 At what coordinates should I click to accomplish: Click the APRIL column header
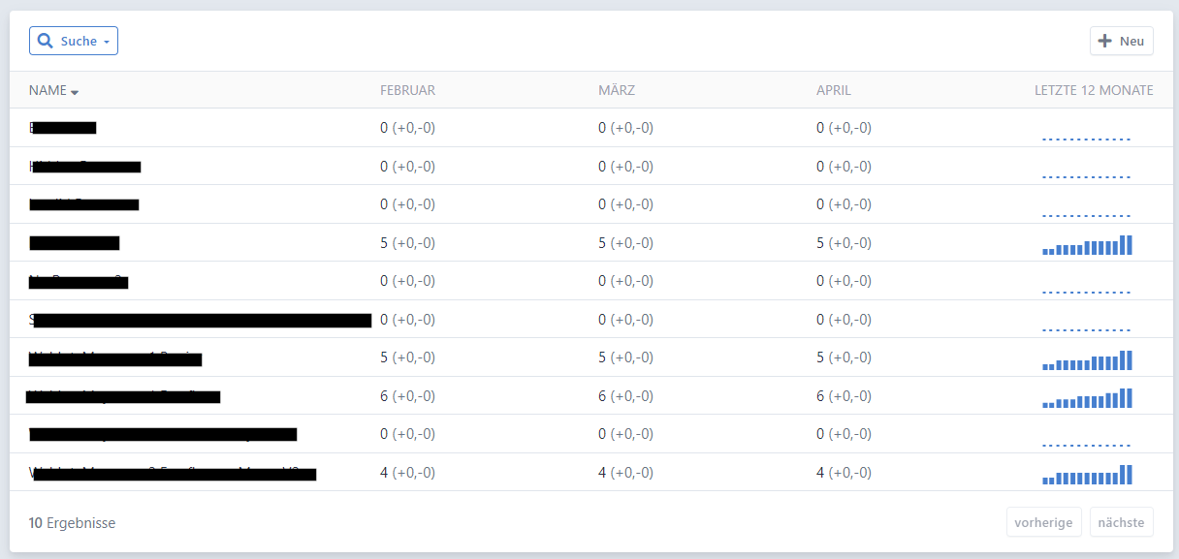[833, 90]
